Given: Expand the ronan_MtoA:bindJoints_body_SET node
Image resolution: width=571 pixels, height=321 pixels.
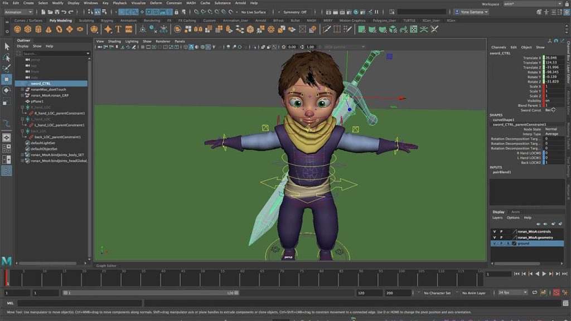Looking at the screenshot, I should (x=22, y=155).
